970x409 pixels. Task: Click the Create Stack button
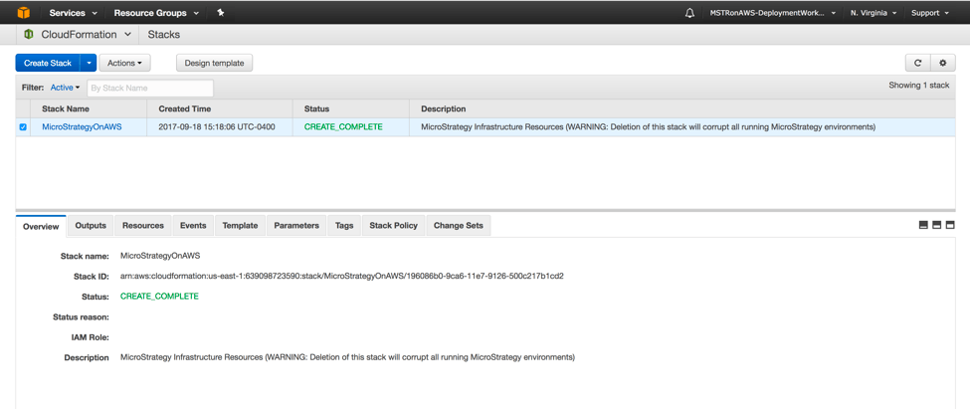47,63
